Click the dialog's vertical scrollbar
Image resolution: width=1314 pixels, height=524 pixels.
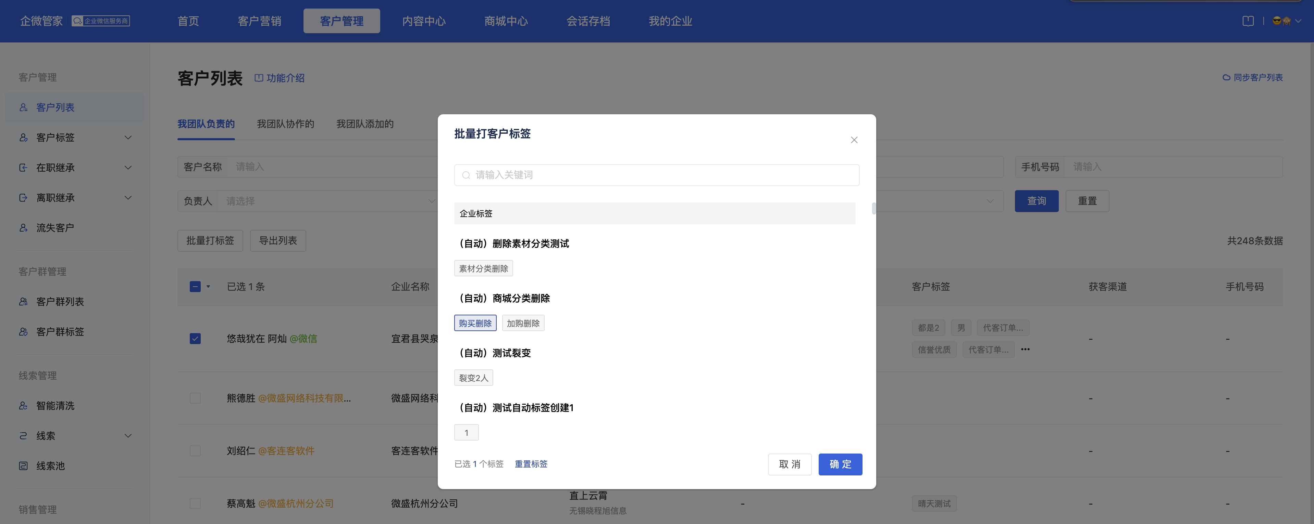click(x=873, y=209)
